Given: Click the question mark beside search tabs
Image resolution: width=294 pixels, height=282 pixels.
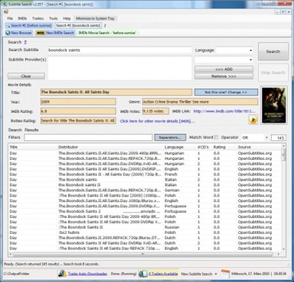Looking at the screenshot, I should (x=105, y=25).
